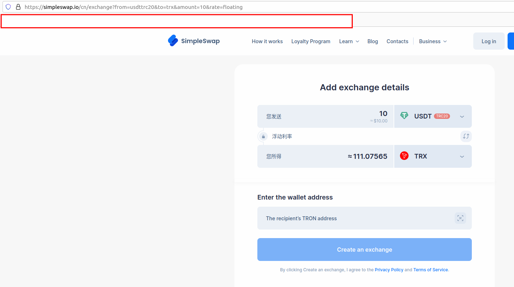Click the QR scan icon in address field
This screenshot has width=514, height=287.
tap(460, 218)
